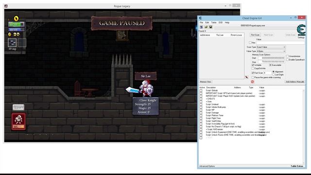
Task: Enable the Speedhack checkbox
Action: [x=287, y=60]
